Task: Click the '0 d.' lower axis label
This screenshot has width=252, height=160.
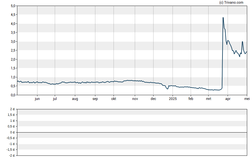Action: (x=13, y=132)
